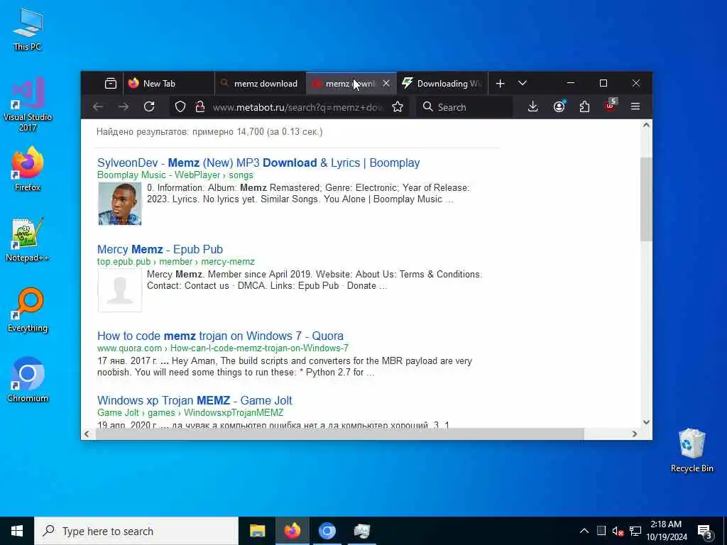The height and width of the screenshot is (545, 727).
Task: Open the Extensions puzzle icon
Action: 585,107
